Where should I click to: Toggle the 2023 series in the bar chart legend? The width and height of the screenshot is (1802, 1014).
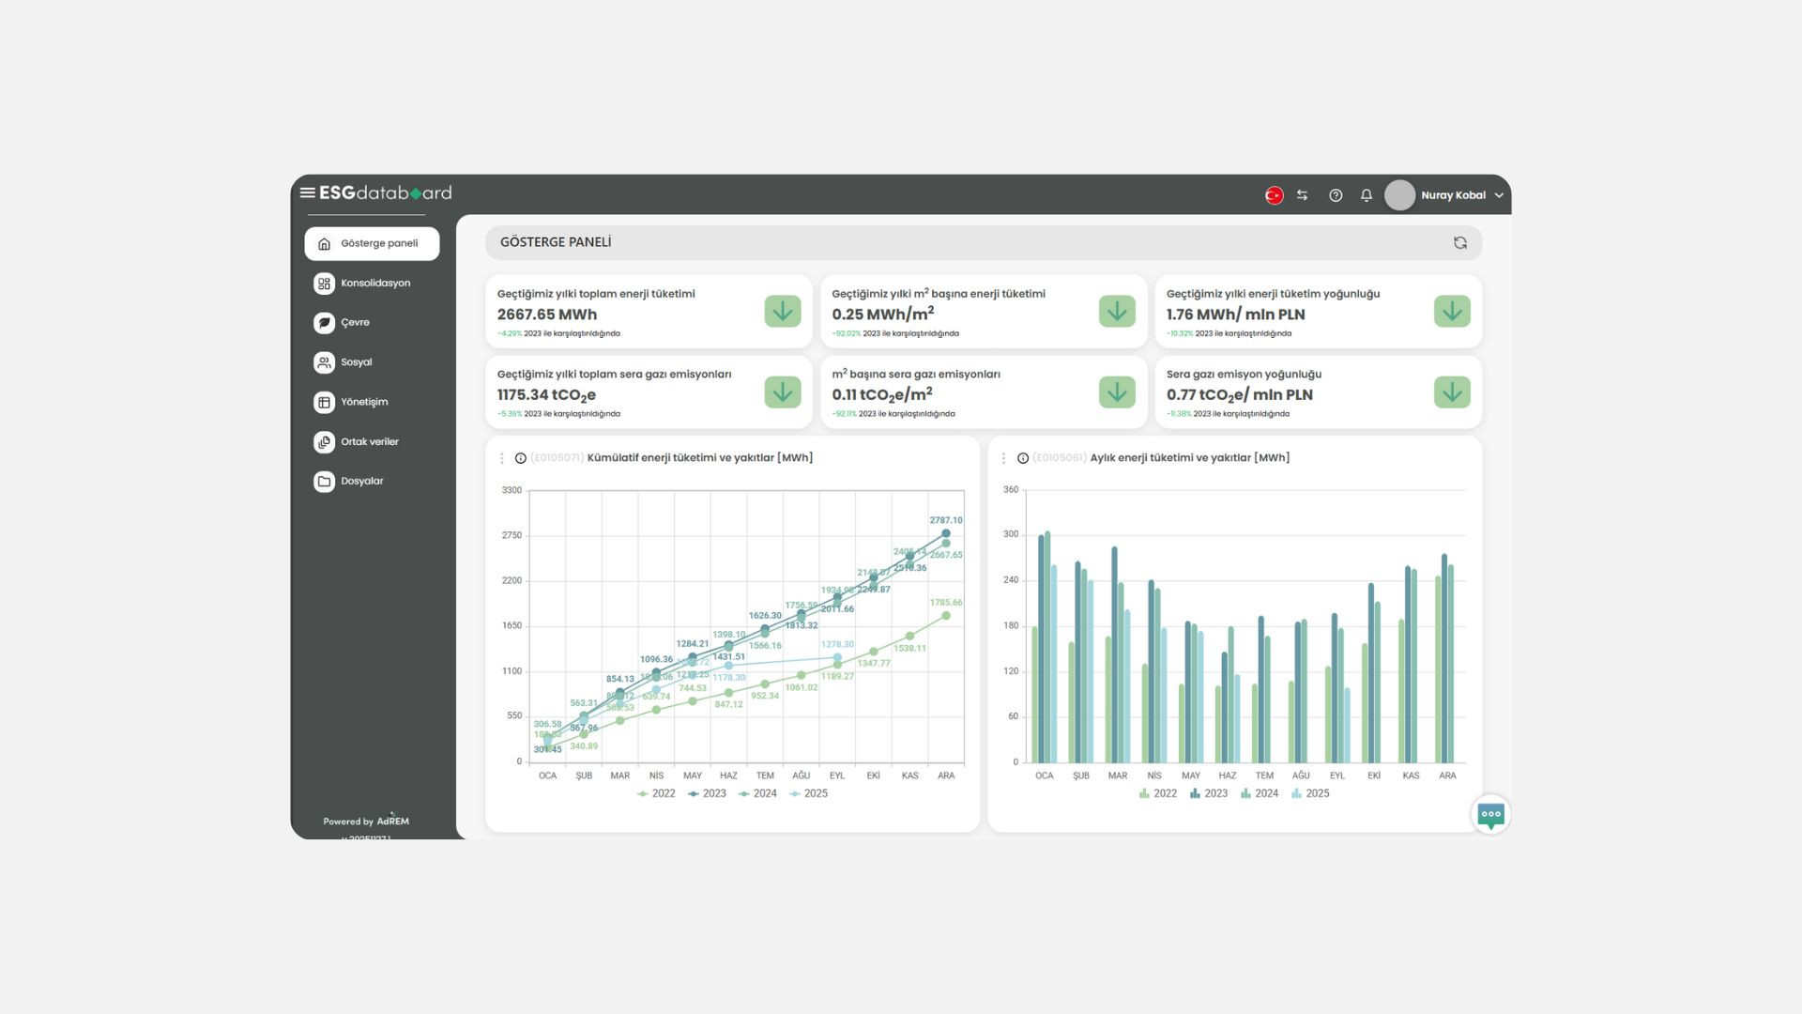click(x=1209, y=793)
